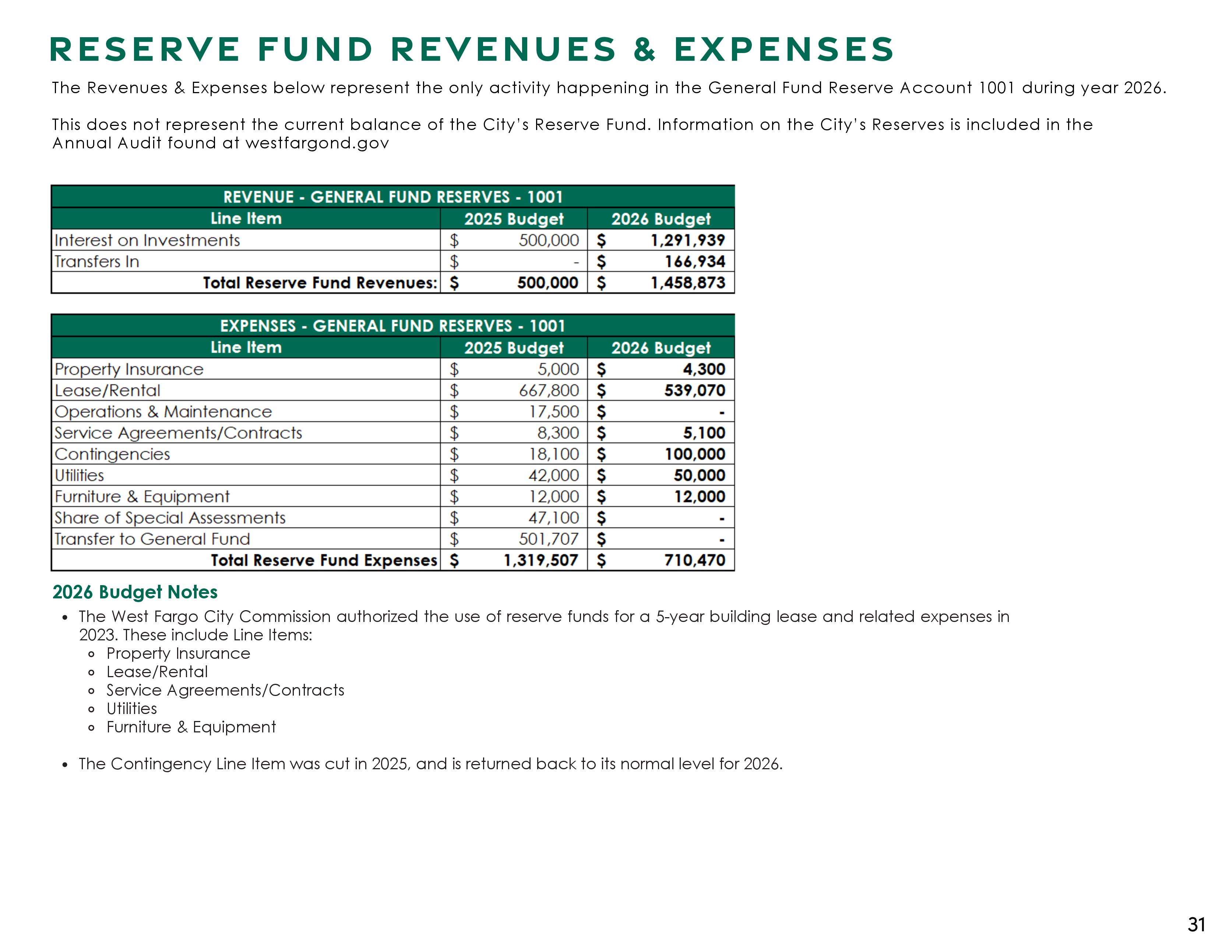The height and width of the screenshot is (939, 1215).
Task: Select the Property Insurance row label
Action: click(129, 369)
